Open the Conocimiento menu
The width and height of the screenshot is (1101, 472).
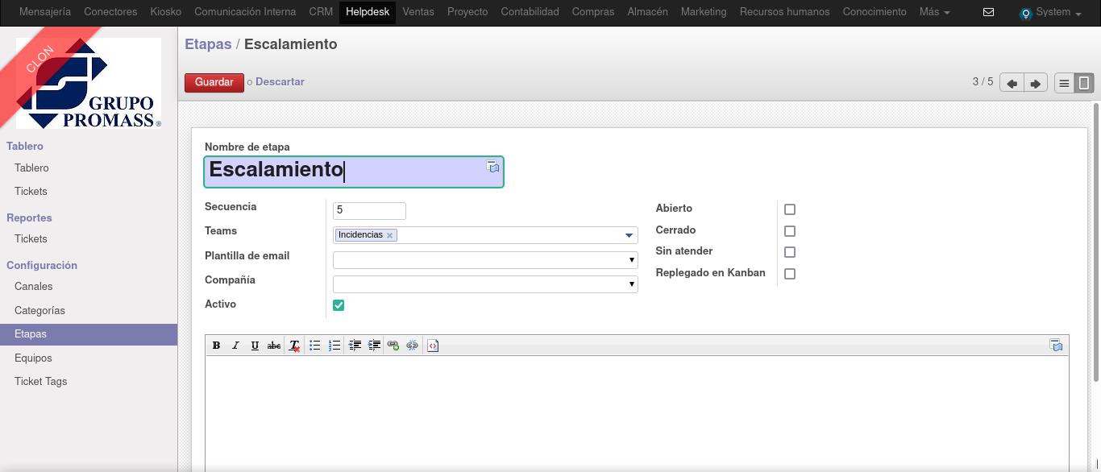click(x=875, y=12)
